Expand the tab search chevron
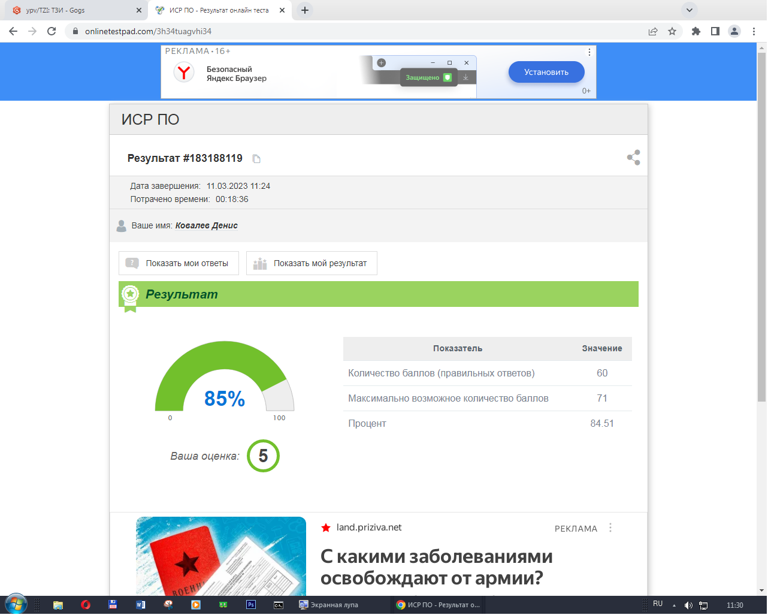Screen dimensions: 768x615 pos(690,10)
